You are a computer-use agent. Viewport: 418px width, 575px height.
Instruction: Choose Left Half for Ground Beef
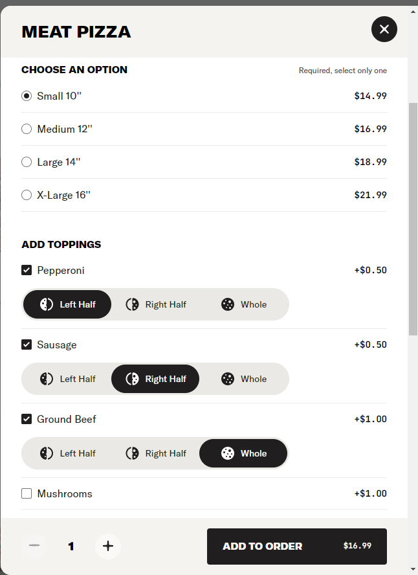click(x=67, y=453)
